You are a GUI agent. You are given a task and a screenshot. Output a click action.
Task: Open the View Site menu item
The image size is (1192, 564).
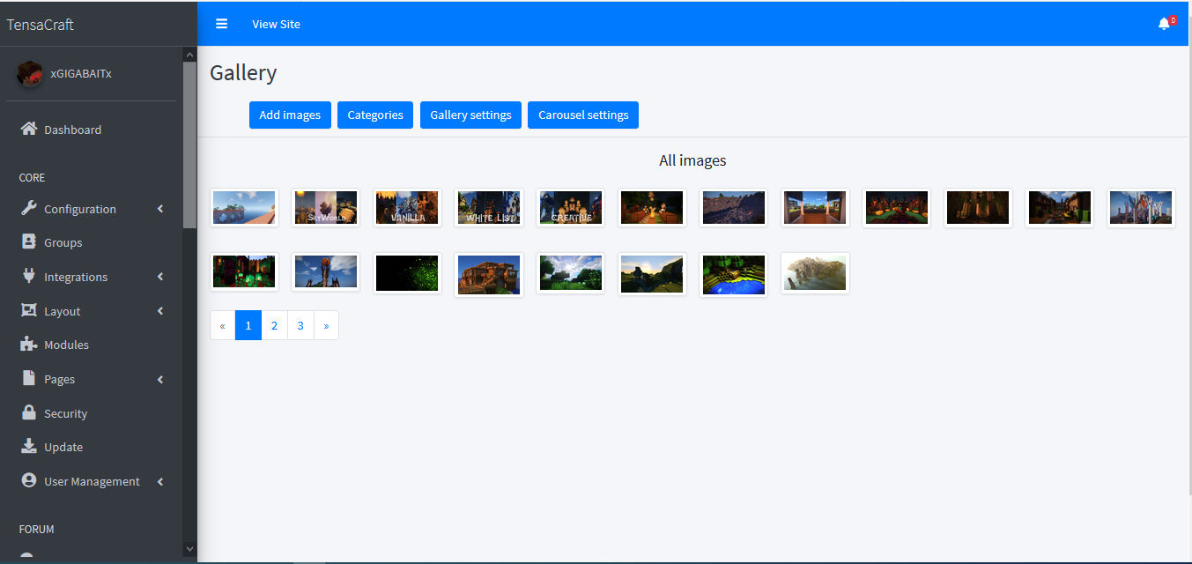[x=276, y=24]
